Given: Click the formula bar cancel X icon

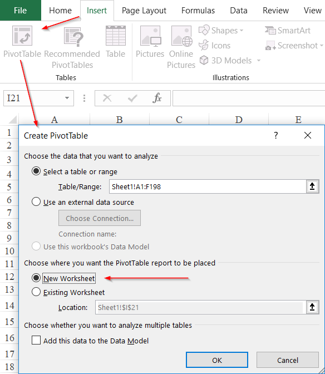Looking at the screenshot, I should pyautogui.click(x=107, y=98).
